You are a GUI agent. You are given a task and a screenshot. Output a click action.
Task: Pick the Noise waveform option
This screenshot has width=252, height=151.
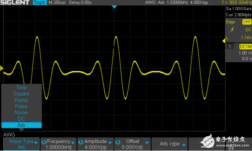click(21, 113)
